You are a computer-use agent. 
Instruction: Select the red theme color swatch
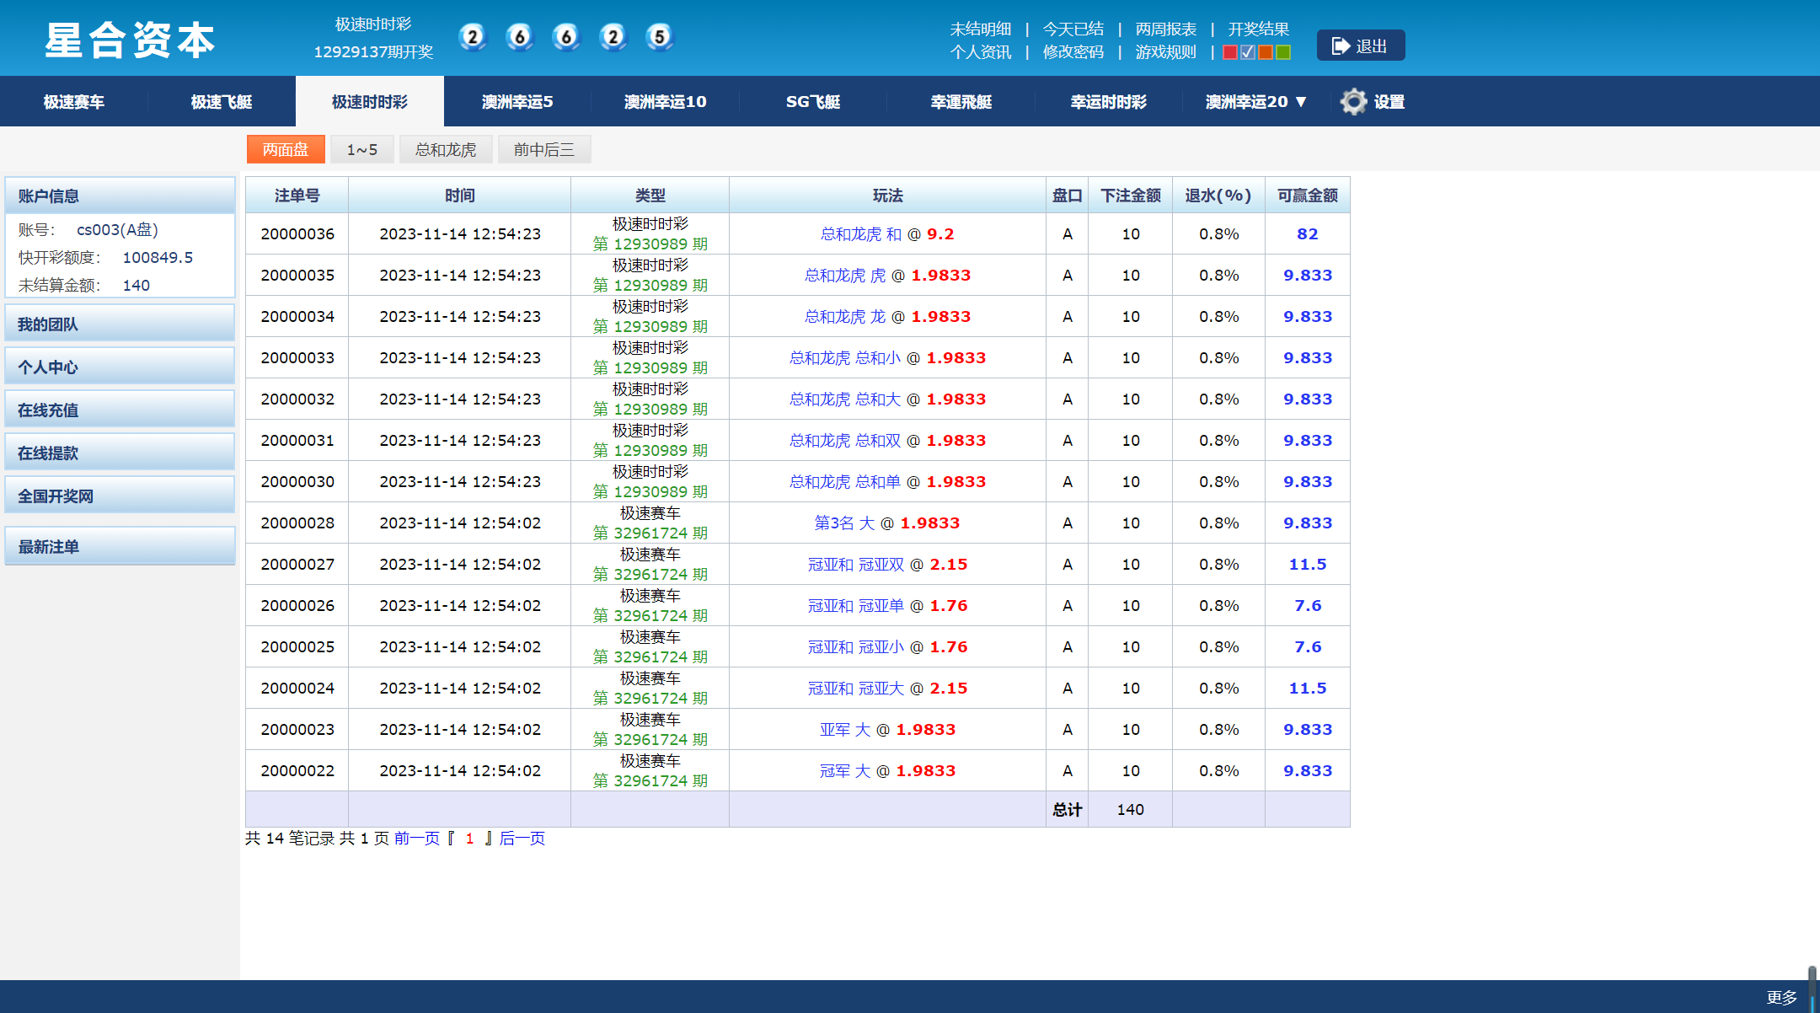tap(1229, 52)
